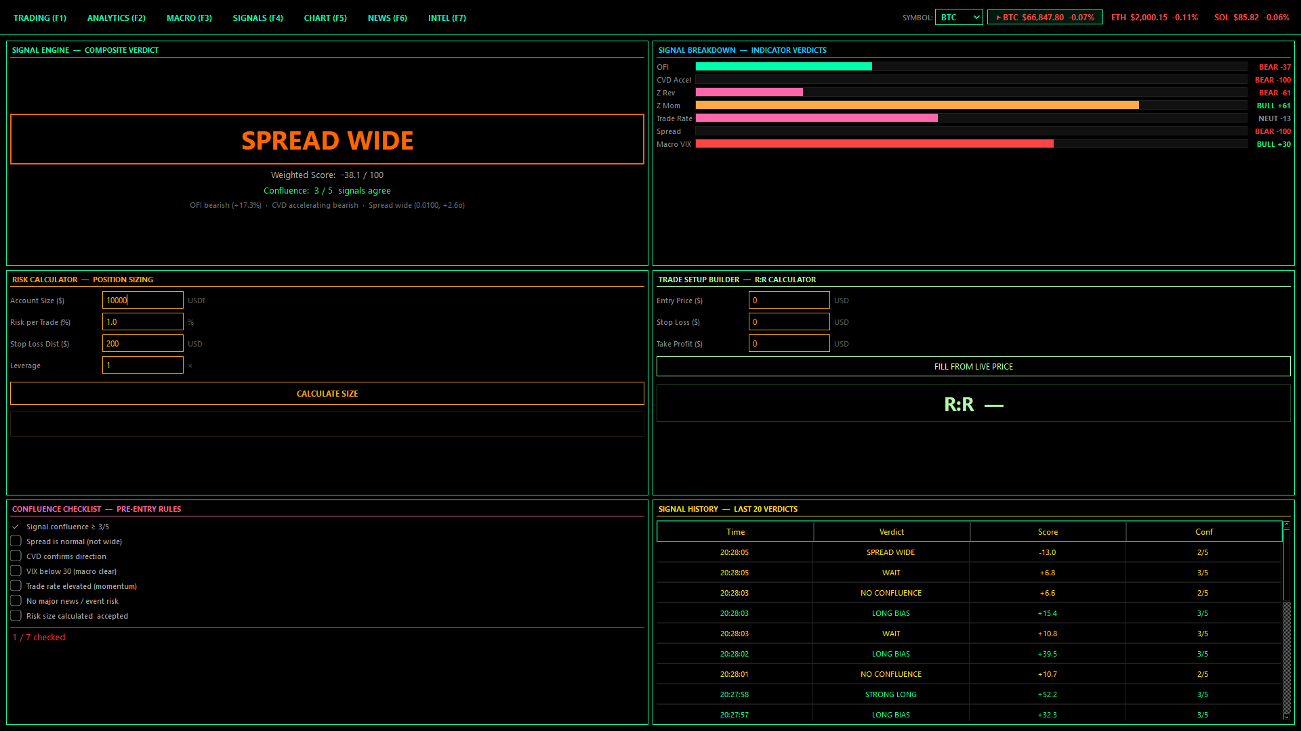
Task: Click the Z Mom orange indicator bar
Action: pyautogui.click(x=916, y=106)
